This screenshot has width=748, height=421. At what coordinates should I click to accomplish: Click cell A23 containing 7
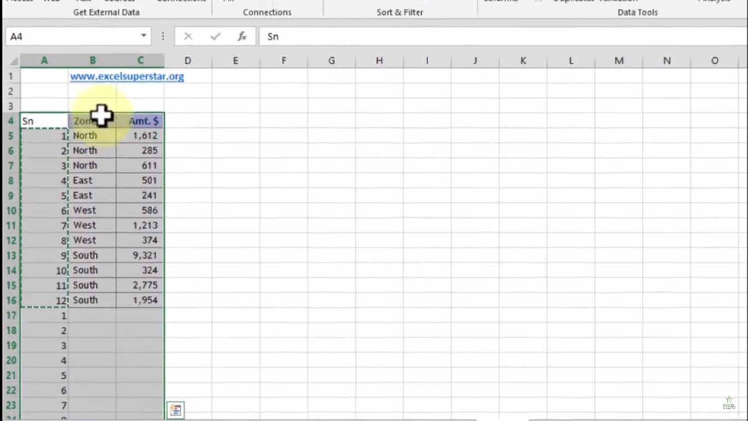coord(44,406)
